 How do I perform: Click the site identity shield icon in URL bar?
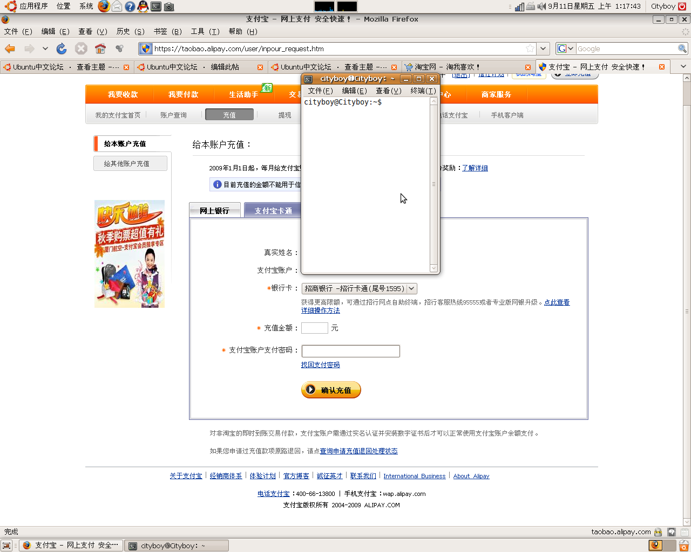click(x=146, y=49)
